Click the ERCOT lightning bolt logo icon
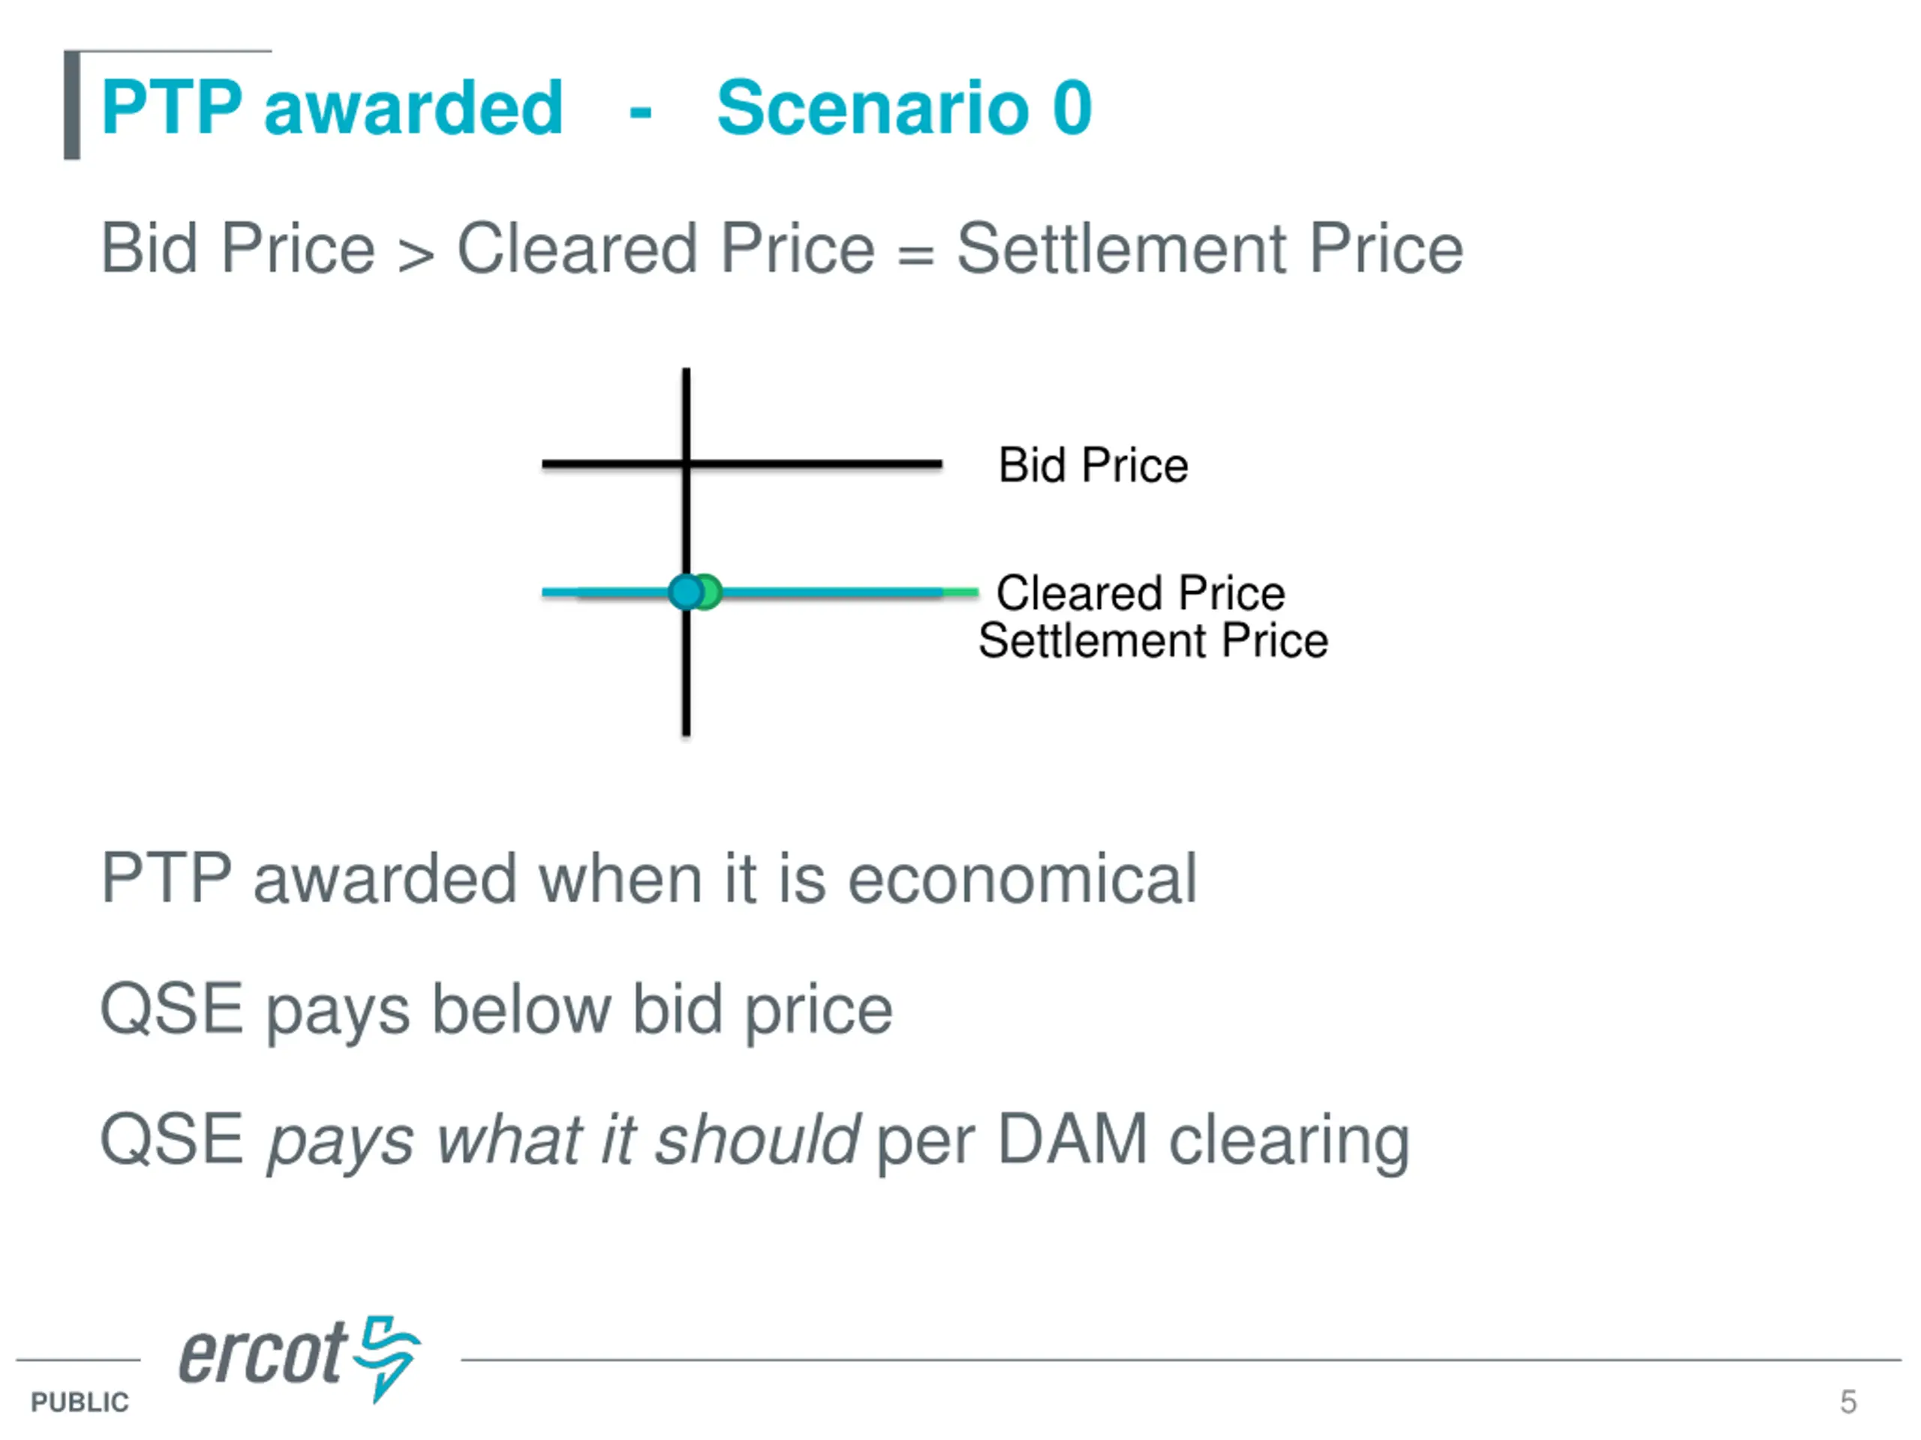 388,1356
